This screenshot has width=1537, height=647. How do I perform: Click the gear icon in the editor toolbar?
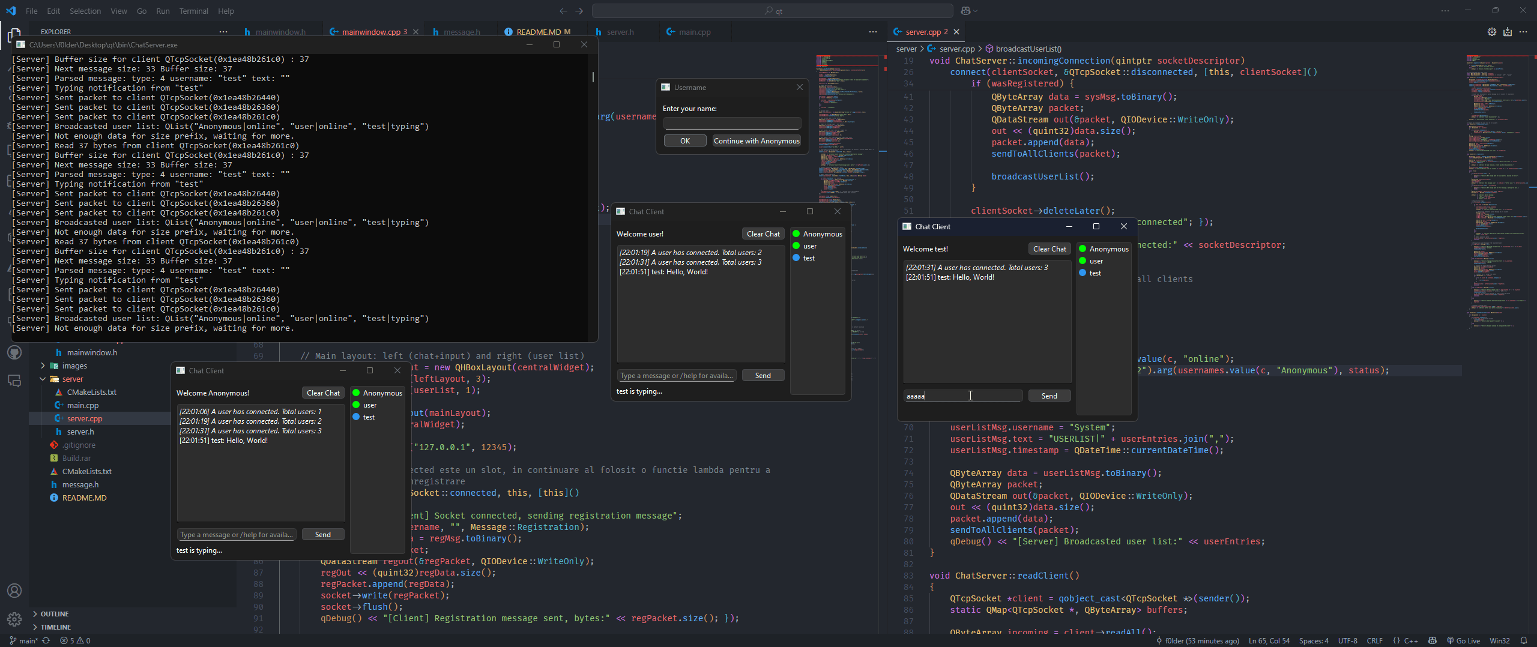1492,32
